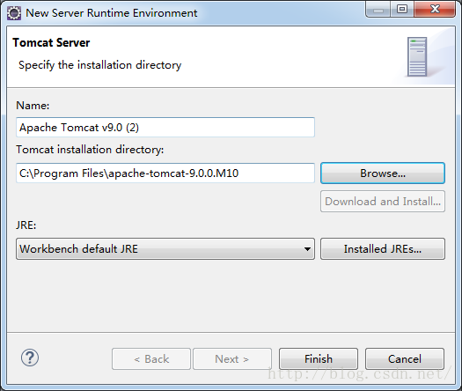
Task: Minimize the dialog window
Action: coord(378,9)
